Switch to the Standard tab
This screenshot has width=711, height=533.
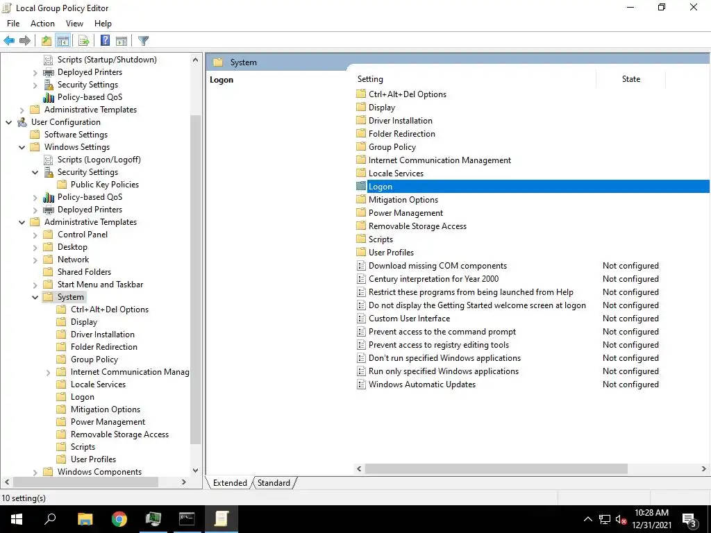(274, 483)
